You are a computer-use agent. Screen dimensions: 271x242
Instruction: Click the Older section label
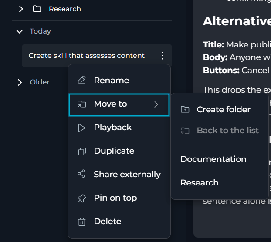(40, 82)
